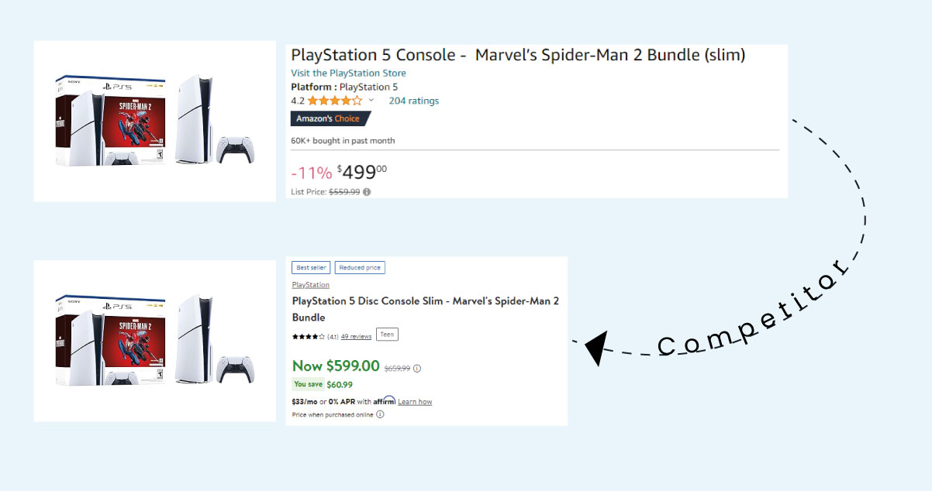Open the Visit the PlayStation Store link
The height and width of the screenshot is (491, 932).
click(348, 73)
